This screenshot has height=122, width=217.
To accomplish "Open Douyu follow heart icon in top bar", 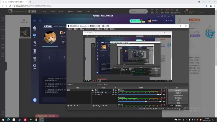I will [x=157, y=11].
